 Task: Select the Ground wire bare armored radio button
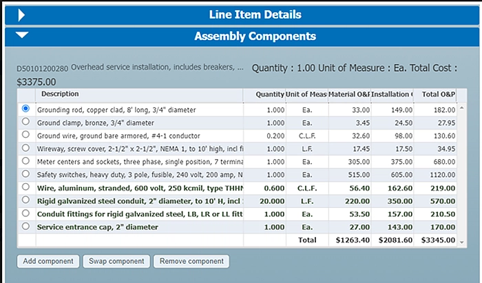tap(26, 134)
